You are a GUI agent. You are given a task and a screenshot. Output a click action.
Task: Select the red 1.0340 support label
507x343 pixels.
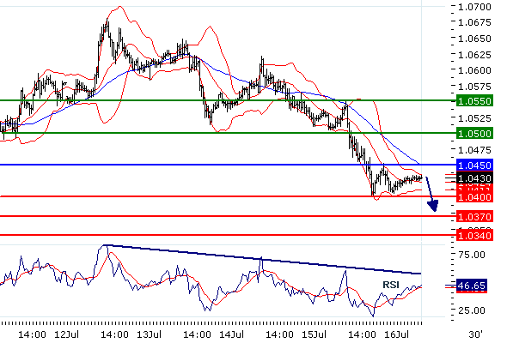(474, 236)
